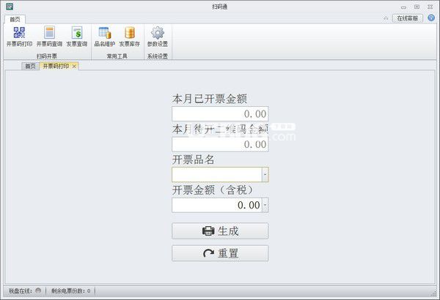The image size is (440, 300).
Task: Click the 生成 button
Action: click(220, 230)
